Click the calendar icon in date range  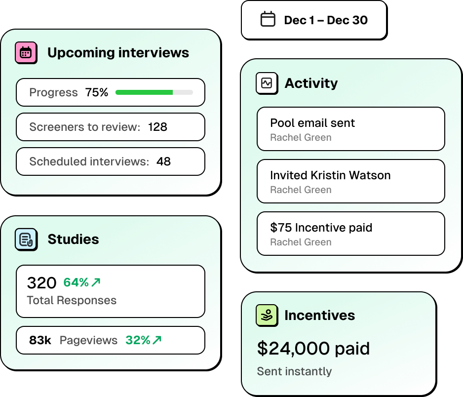[x=268, y=20]
